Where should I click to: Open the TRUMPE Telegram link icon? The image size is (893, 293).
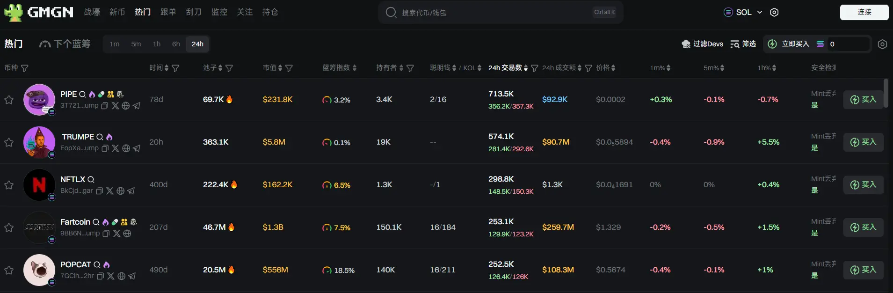point(137,148)
